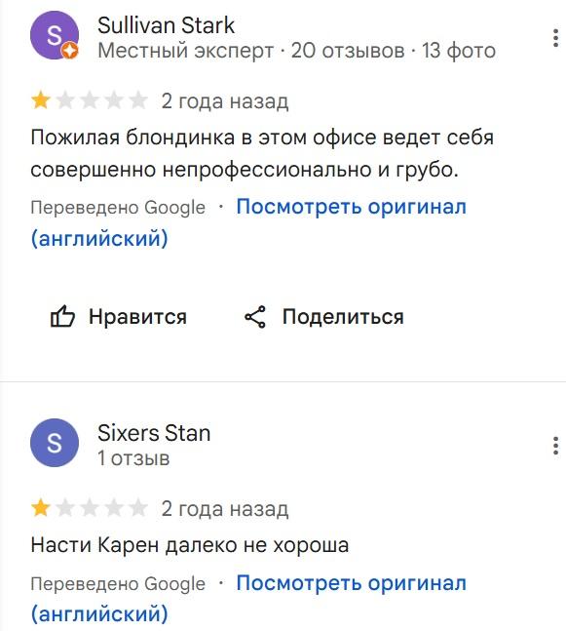Open three-dot menu for Sullivan Stark review
The height and width of the screenshot is (631, 566).
[x=555, y=38]
